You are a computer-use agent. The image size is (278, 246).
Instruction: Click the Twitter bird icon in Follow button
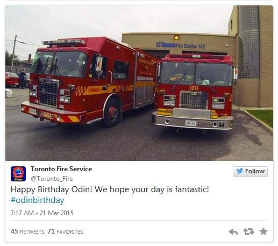239,171
